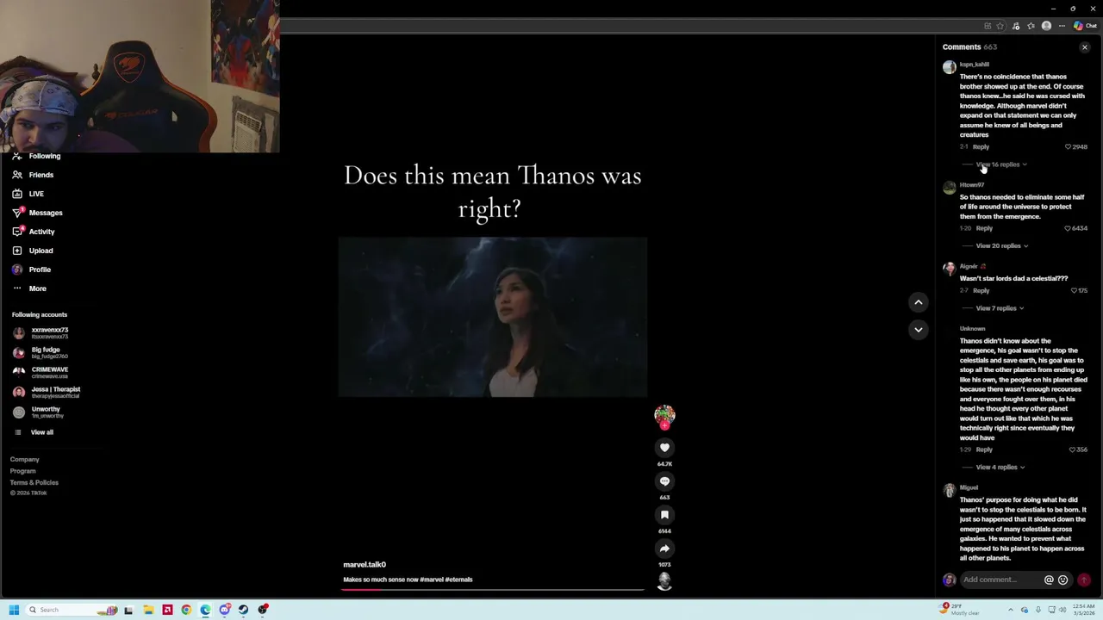Like Htown97's comment with 6434 likes
The width and height of the screenshot is (1103, 620).
(1069, 228)
